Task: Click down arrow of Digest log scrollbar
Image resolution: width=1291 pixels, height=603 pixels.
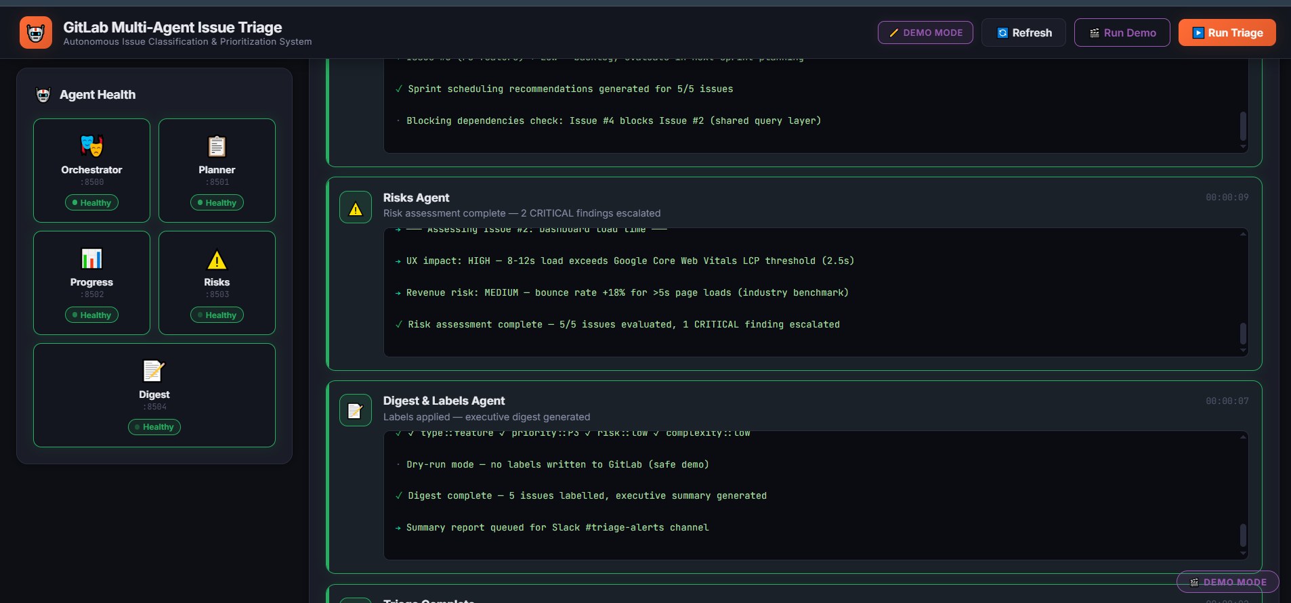Action: click(x=1243, y=554)
